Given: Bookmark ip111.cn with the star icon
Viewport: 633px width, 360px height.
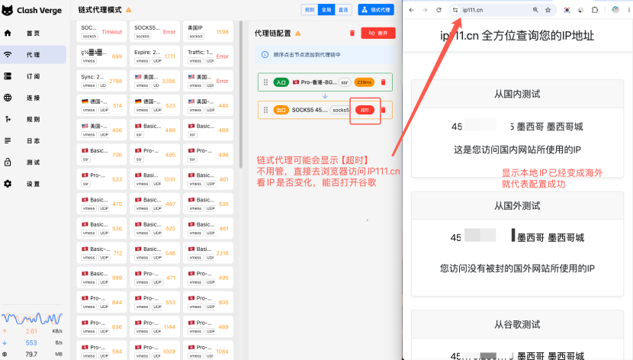Looking at the screenshot, I should coord(548,10).
